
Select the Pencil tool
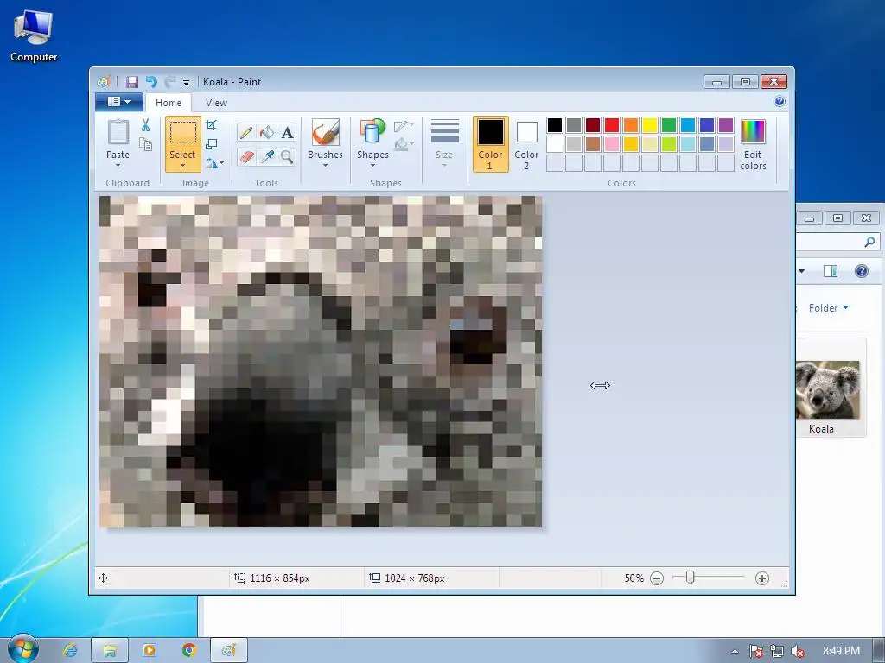[246, 132]
